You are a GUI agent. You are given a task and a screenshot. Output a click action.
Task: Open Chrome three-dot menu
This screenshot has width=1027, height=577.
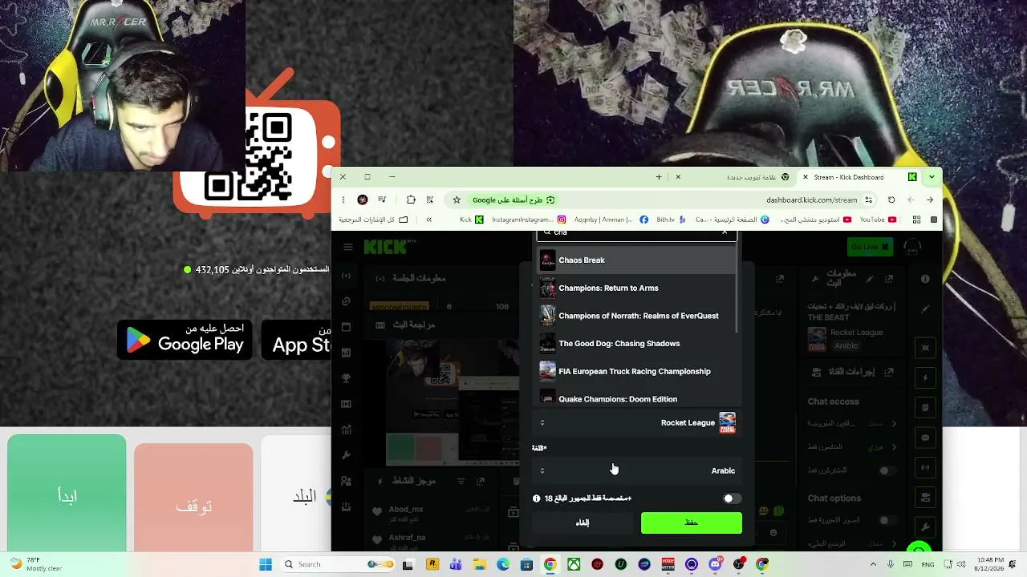pyautogui.click(x=343, y=200)
